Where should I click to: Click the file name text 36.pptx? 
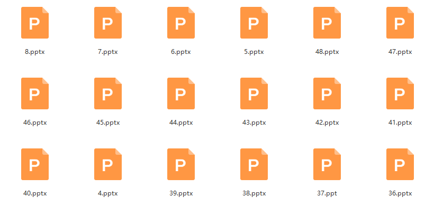tap(400, 193)
